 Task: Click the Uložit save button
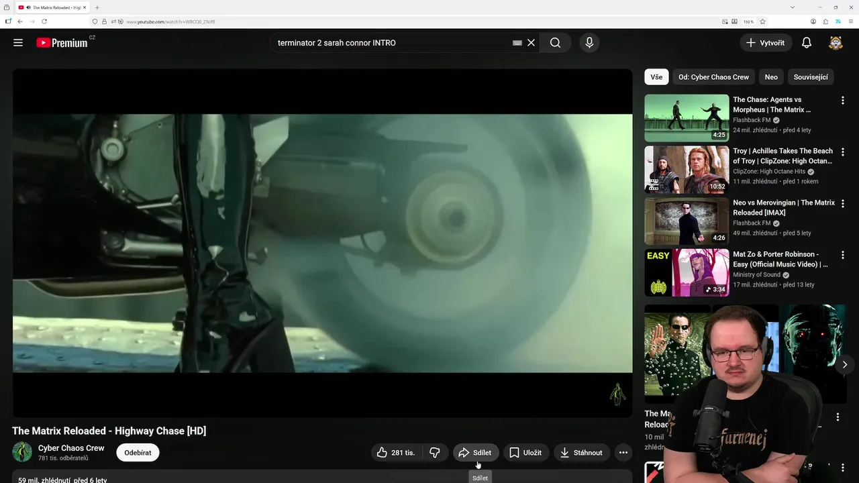(x=525, y=453)
